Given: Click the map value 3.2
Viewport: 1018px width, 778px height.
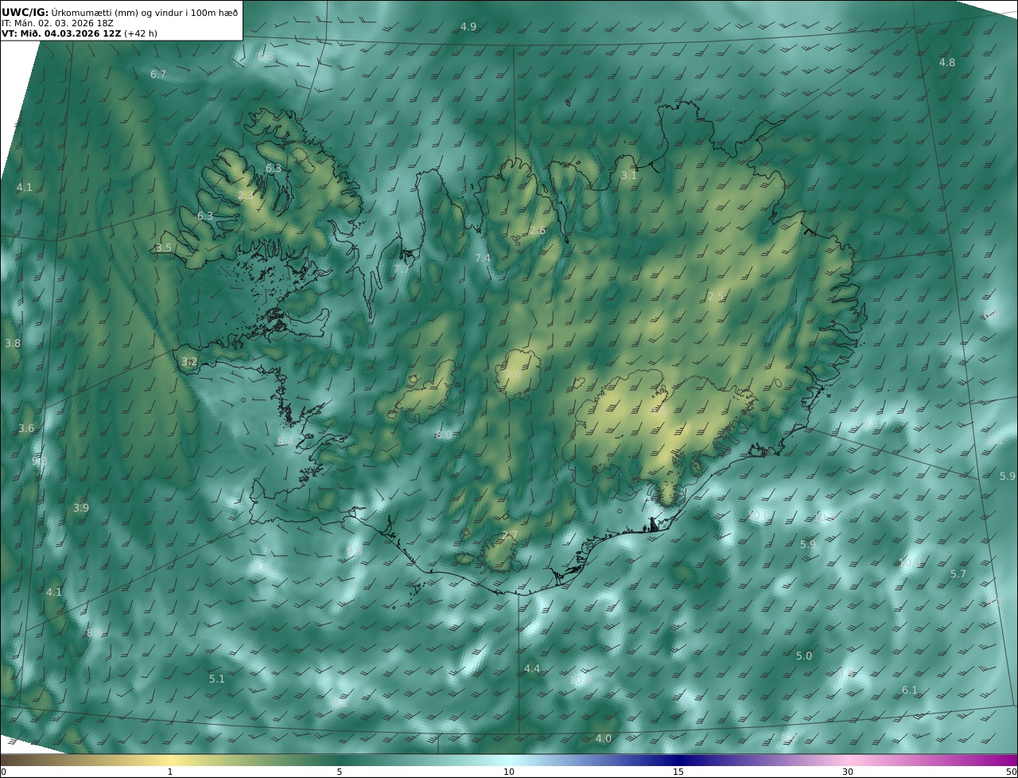Looking at the screenshot, I should click(x=189, y=362).
